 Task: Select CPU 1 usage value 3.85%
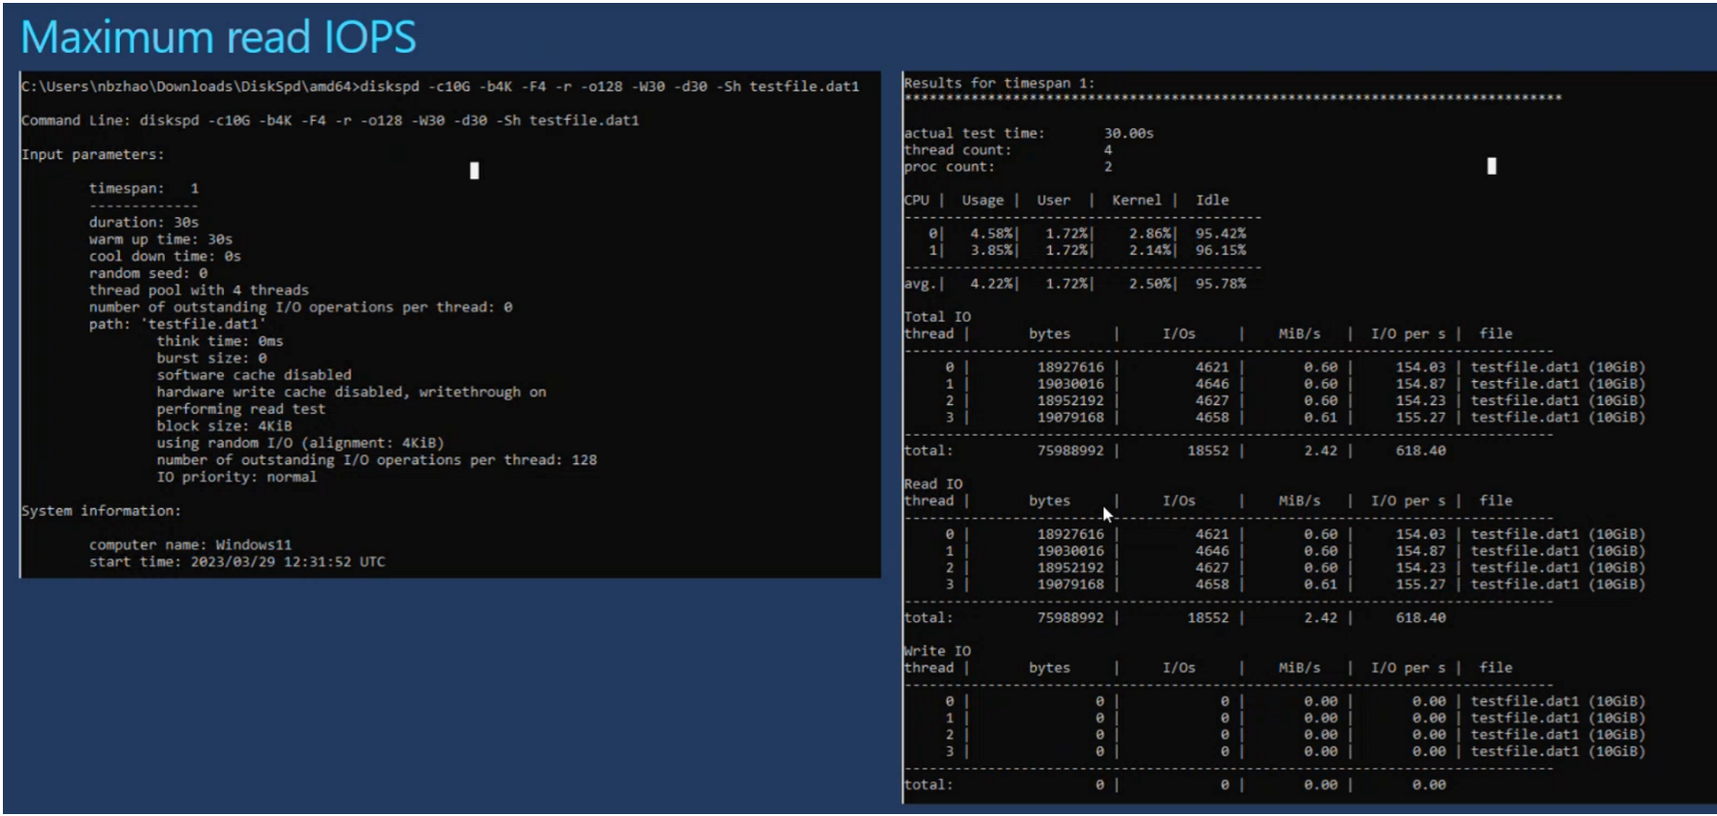coord(991,251)
